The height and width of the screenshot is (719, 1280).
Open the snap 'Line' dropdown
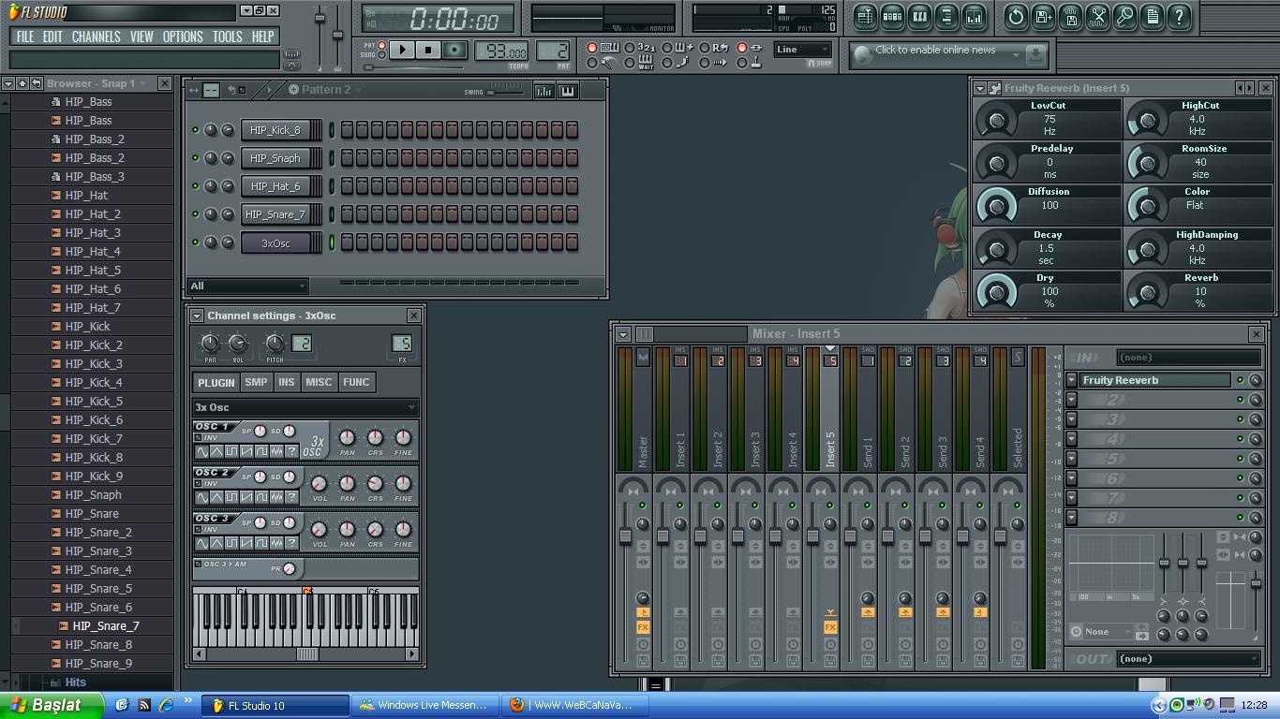[802, 50]
